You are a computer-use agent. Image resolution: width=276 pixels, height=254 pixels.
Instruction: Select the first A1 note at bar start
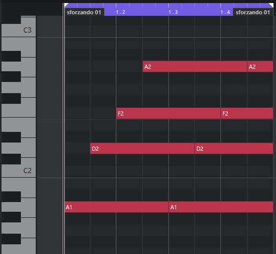coord(116,207)
